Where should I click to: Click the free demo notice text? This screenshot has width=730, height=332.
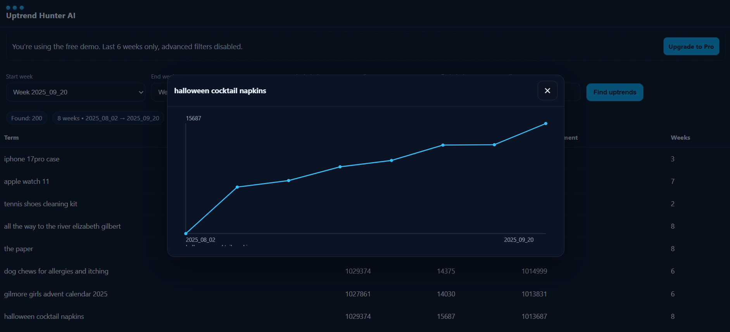(127, 46)
